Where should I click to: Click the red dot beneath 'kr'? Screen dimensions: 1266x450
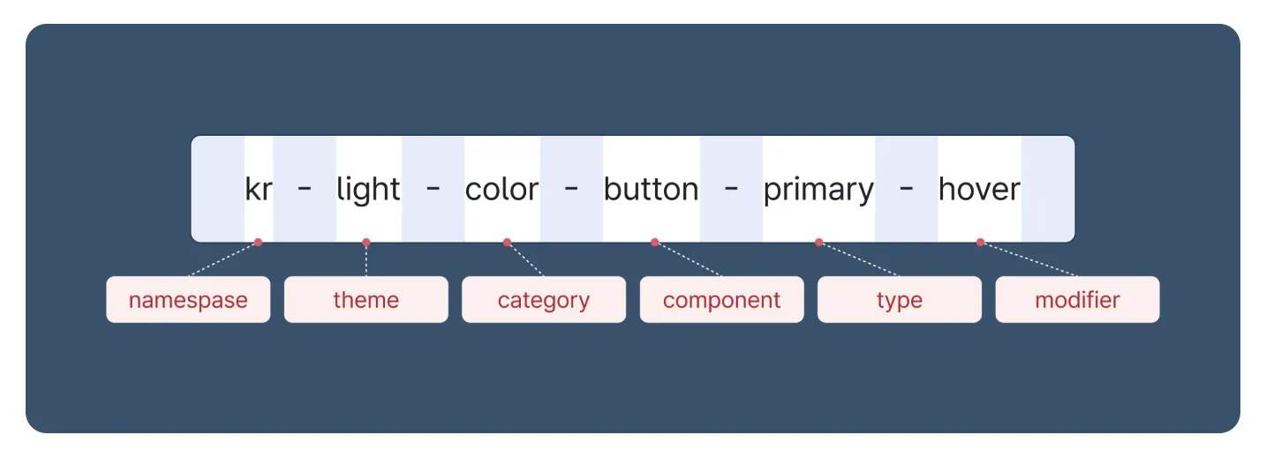258,242
